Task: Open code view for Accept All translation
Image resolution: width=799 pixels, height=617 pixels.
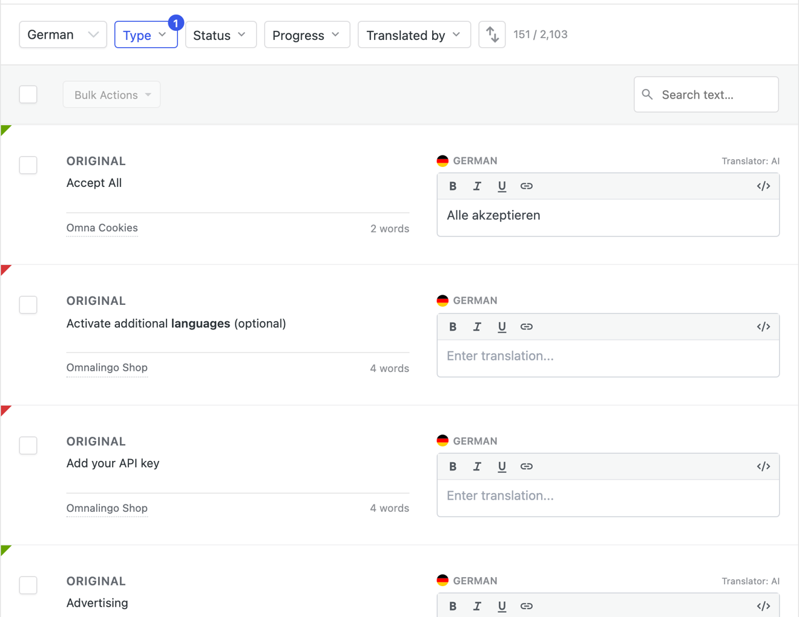Action: [763, 186]
